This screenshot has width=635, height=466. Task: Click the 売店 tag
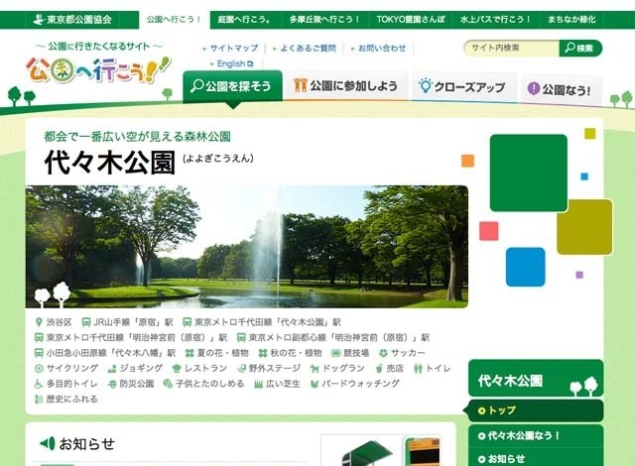tap(389, 368)
